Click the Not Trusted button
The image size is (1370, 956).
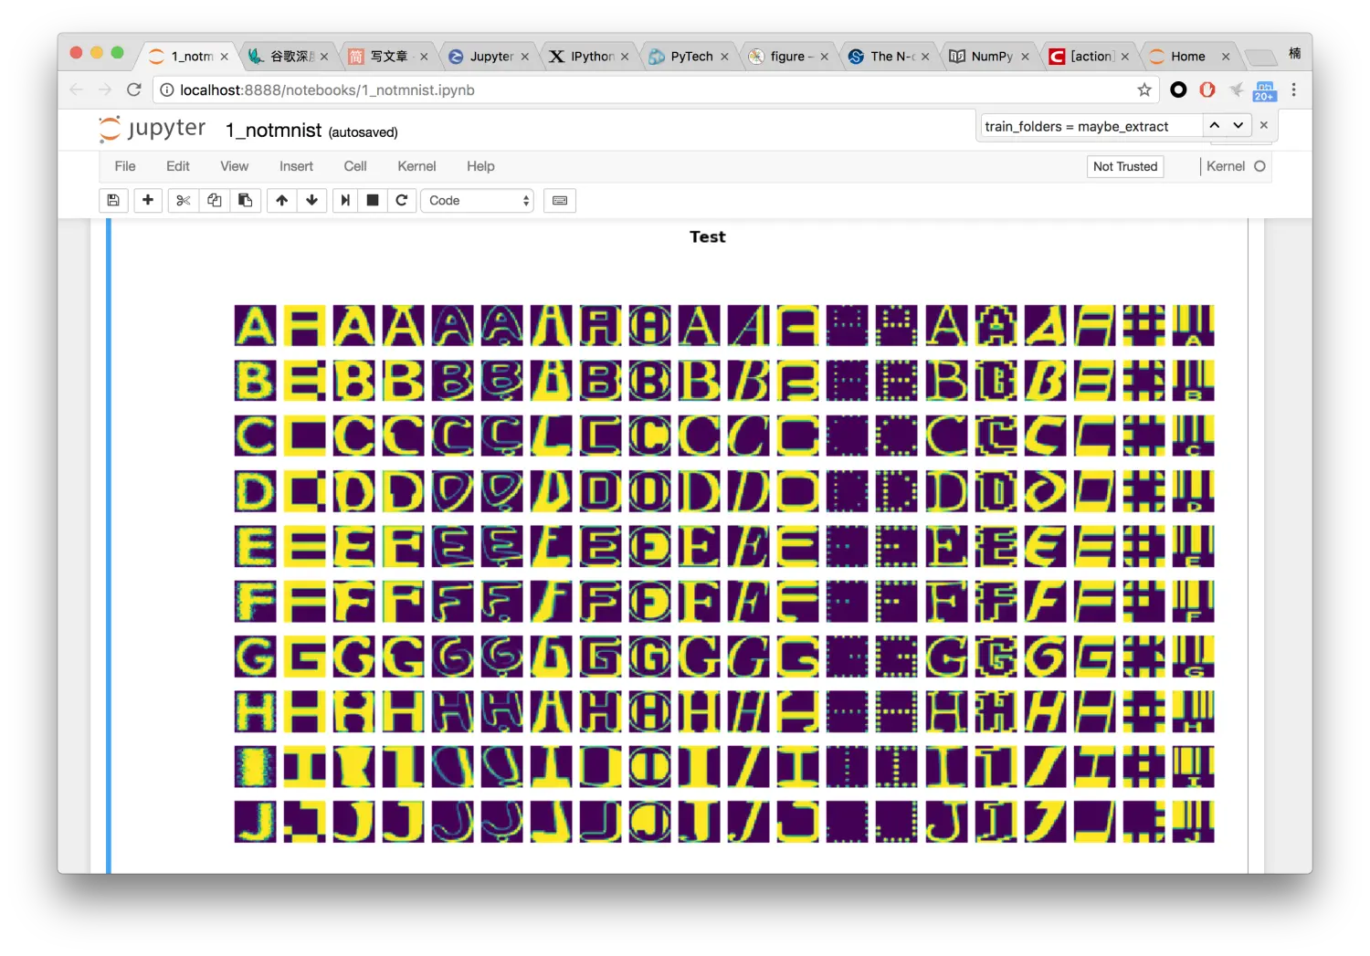pyautogui.click(x=1125, y=166)
